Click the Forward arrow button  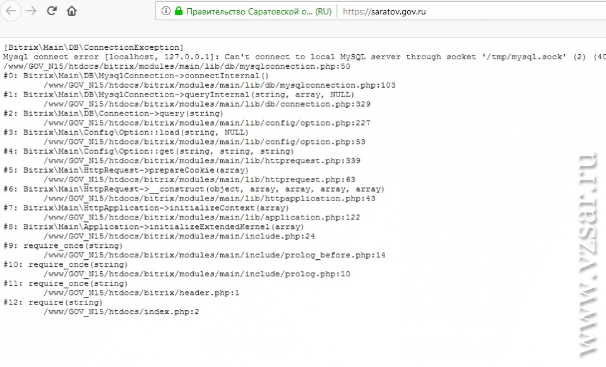(32, 11)
